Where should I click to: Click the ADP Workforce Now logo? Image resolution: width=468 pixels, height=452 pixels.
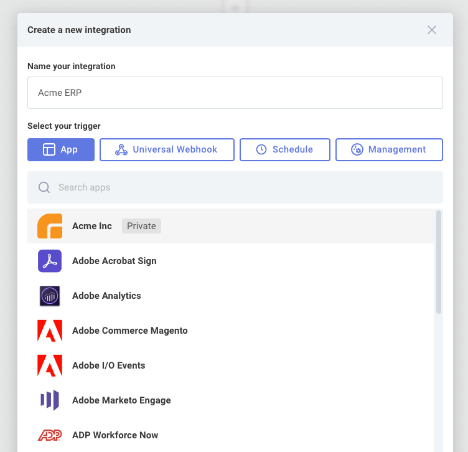pyautogui.click(x=50, y=435)
